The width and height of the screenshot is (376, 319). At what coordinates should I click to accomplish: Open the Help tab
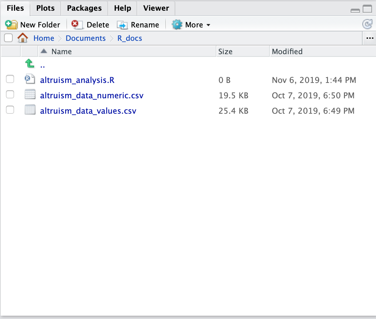(123, 8)
